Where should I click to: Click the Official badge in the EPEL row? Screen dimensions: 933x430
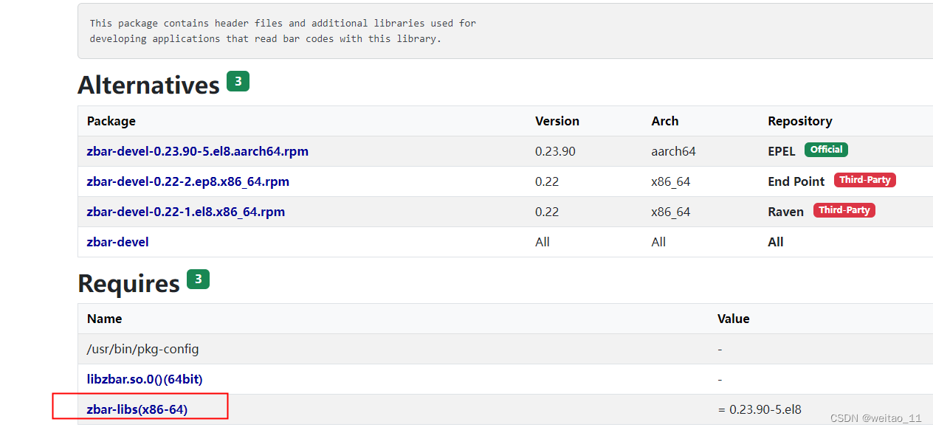coord(825,149)
